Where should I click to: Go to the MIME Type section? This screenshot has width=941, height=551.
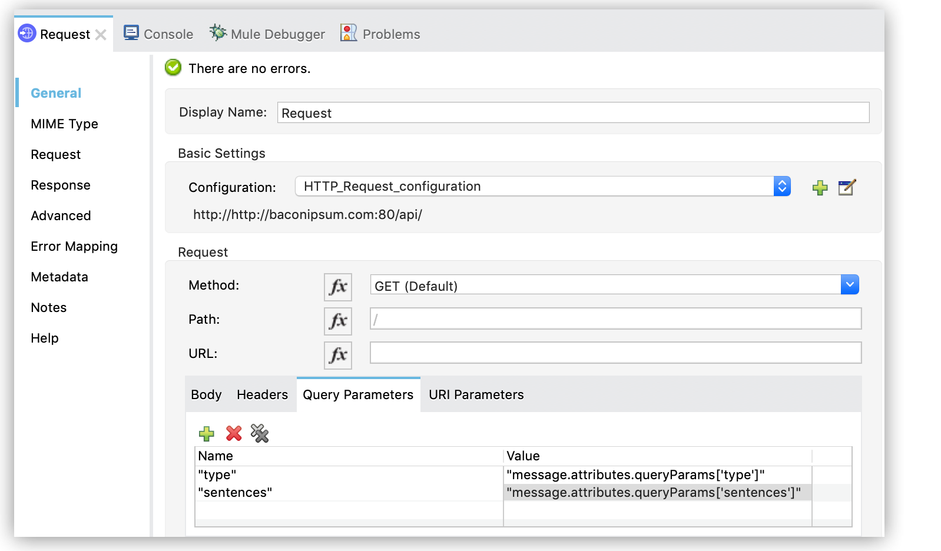click(64, 124)
